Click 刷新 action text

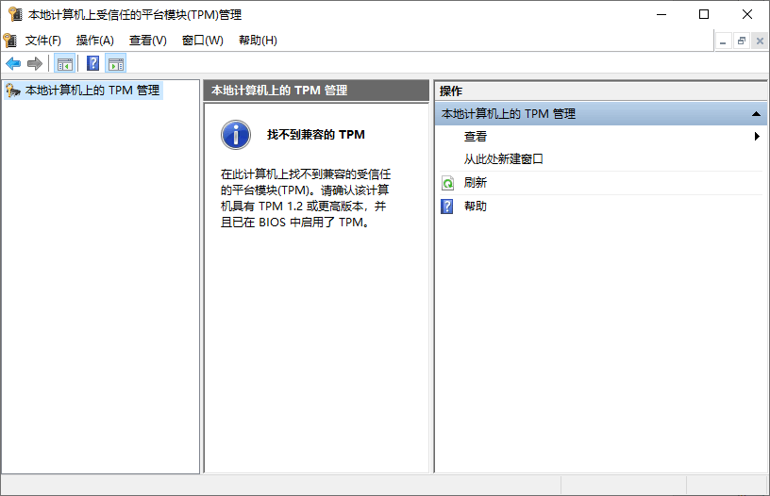pos(476,183)
